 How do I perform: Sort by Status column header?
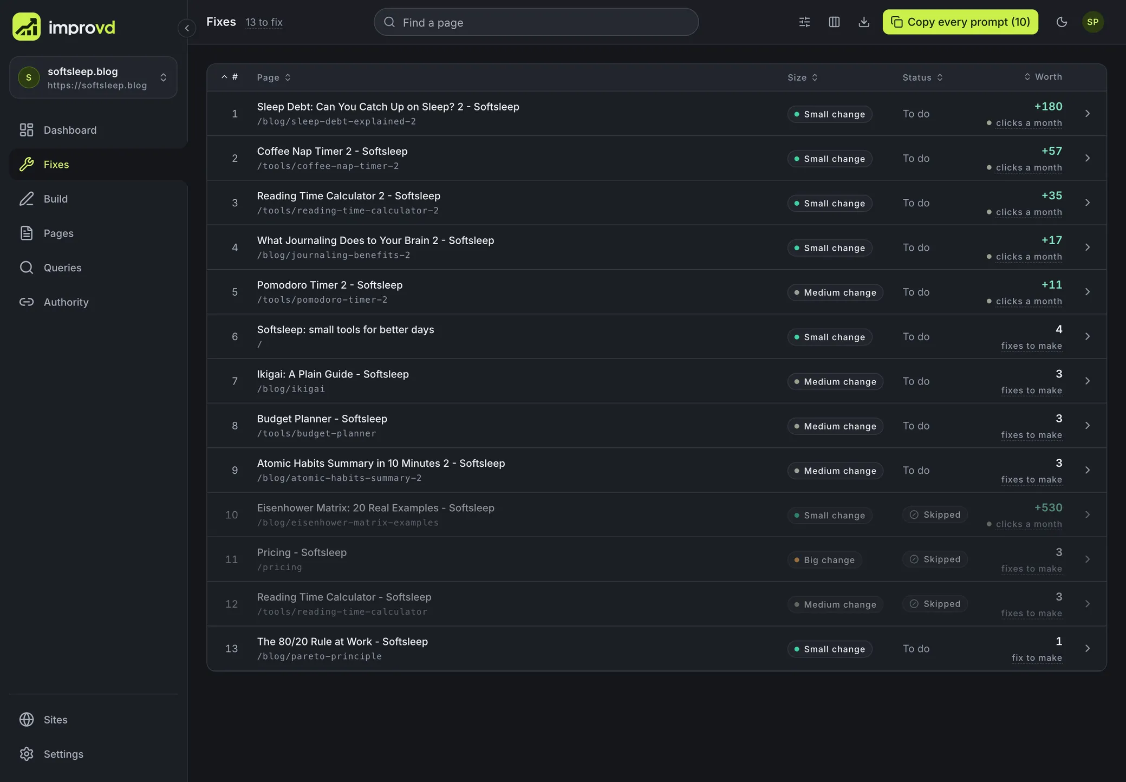pyautogui.click(x=923, y=77)
